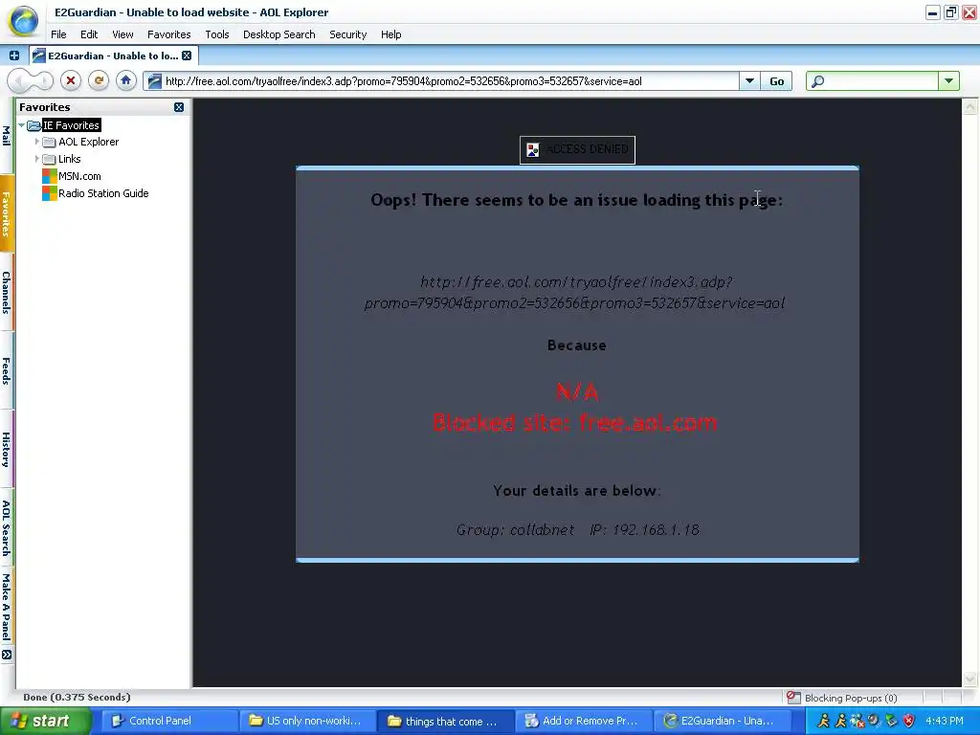The width and height of the screenshot is (980, 735).
Task: Open a new tab with plus icon
Action: click(13, 56)
